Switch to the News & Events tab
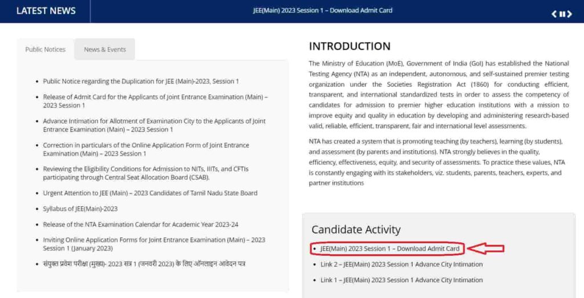This screenshot has height=298, width=584. click(105, 49)
